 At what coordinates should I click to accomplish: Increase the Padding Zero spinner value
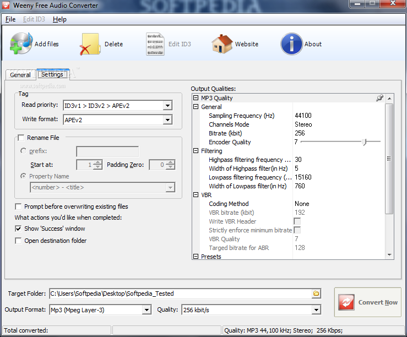[171, 162]
